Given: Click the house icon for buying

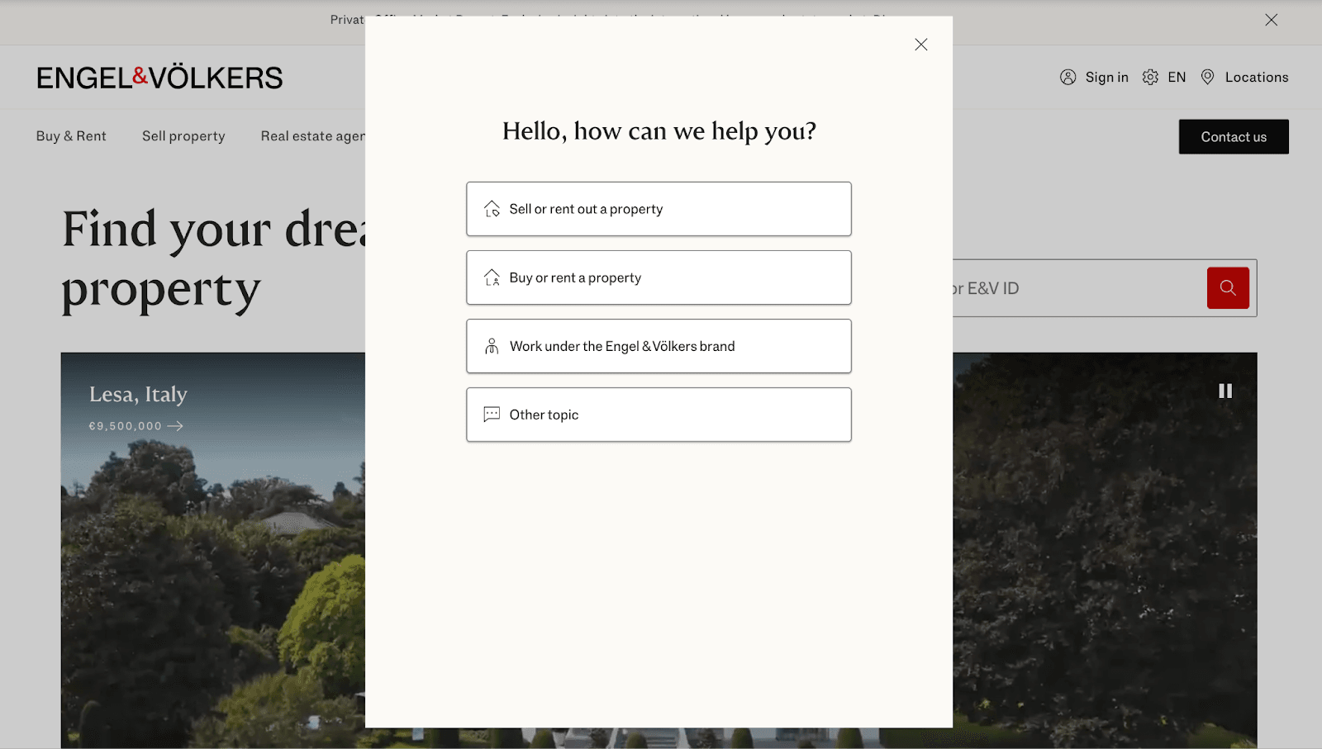Looking at the screenshot, I should [x=492, y=277].
